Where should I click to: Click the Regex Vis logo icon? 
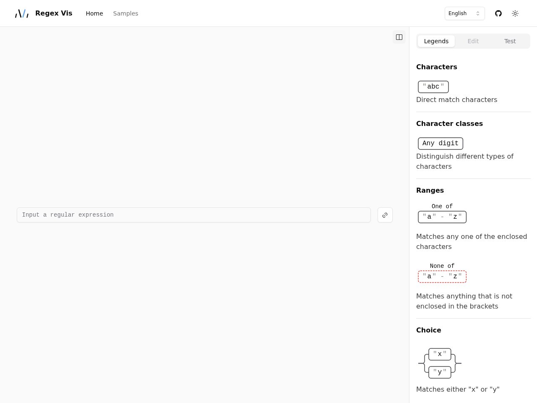[22, 13]
